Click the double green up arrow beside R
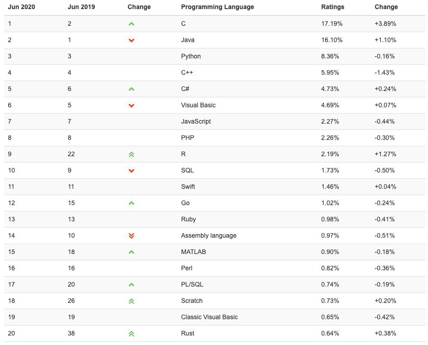This screenshot has height=345, width=428. pyautogui.click(x=131, y=154)
